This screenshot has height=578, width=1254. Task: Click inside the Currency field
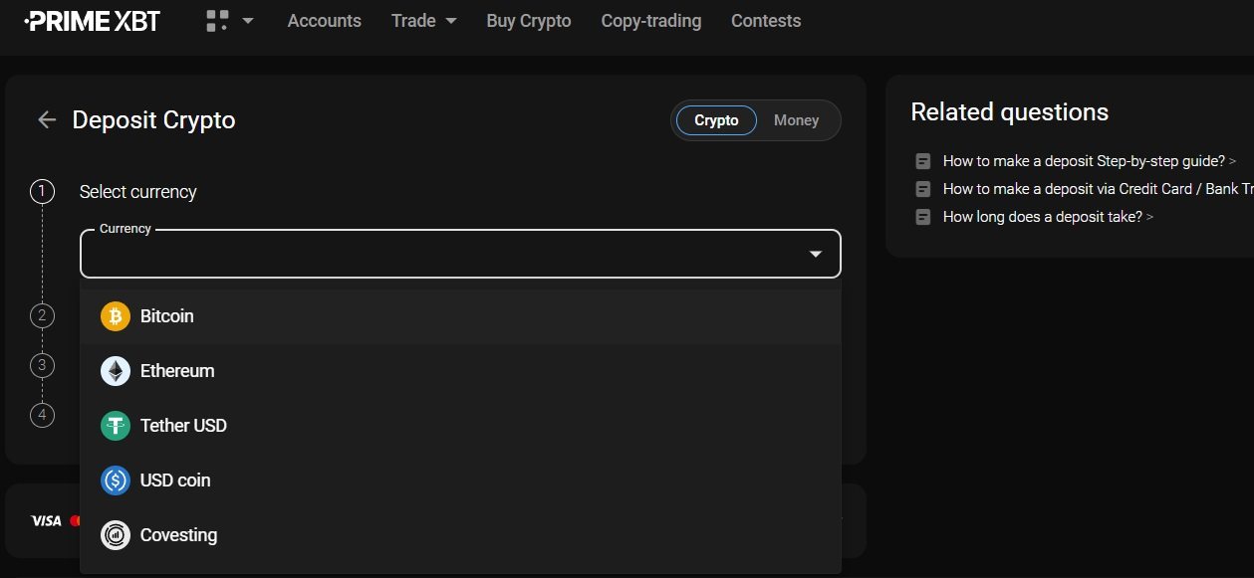[x=460, y=254]
